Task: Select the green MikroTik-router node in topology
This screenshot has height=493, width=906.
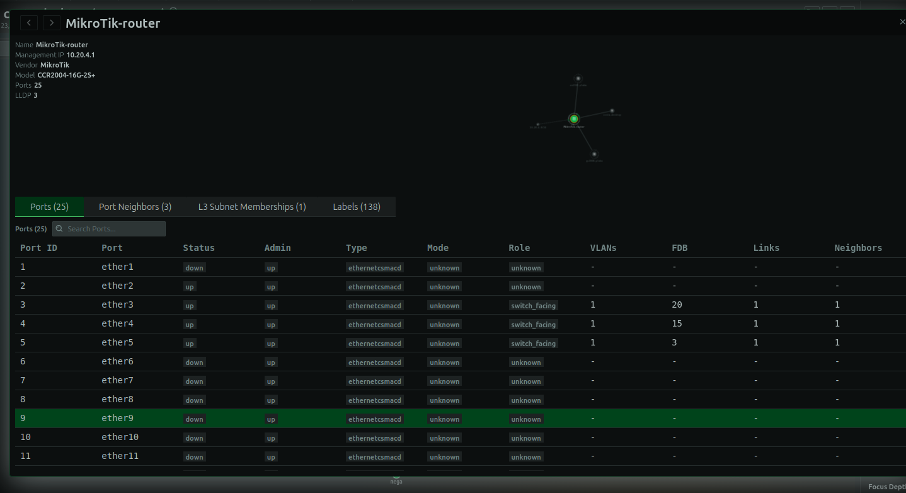Action: tap(574, 119)
